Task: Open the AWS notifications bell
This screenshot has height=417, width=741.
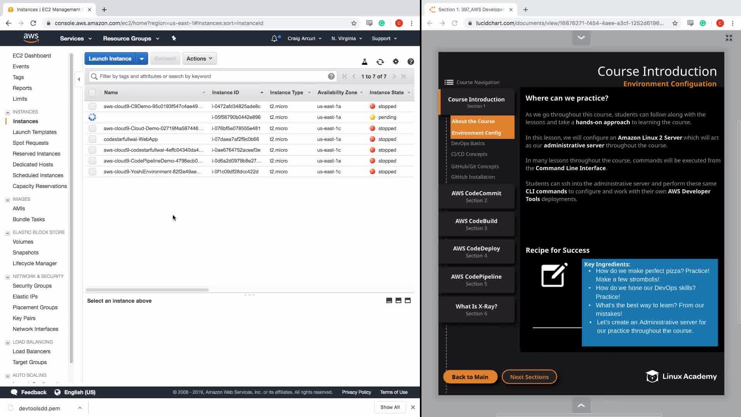Action: click(274, 38)
